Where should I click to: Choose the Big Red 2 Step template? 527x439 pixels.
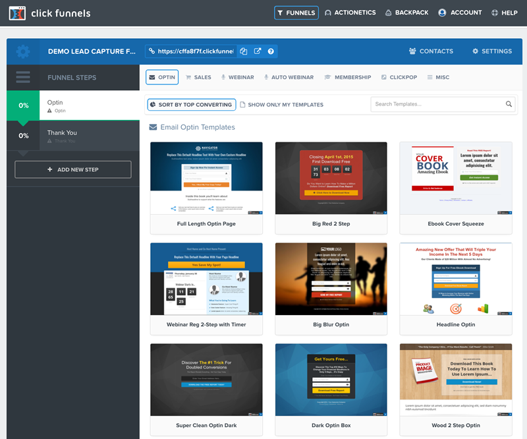331,188
